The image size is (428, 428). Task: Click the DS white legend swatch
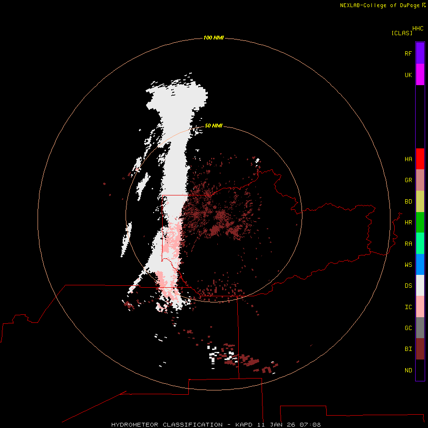tap(420, 285)
